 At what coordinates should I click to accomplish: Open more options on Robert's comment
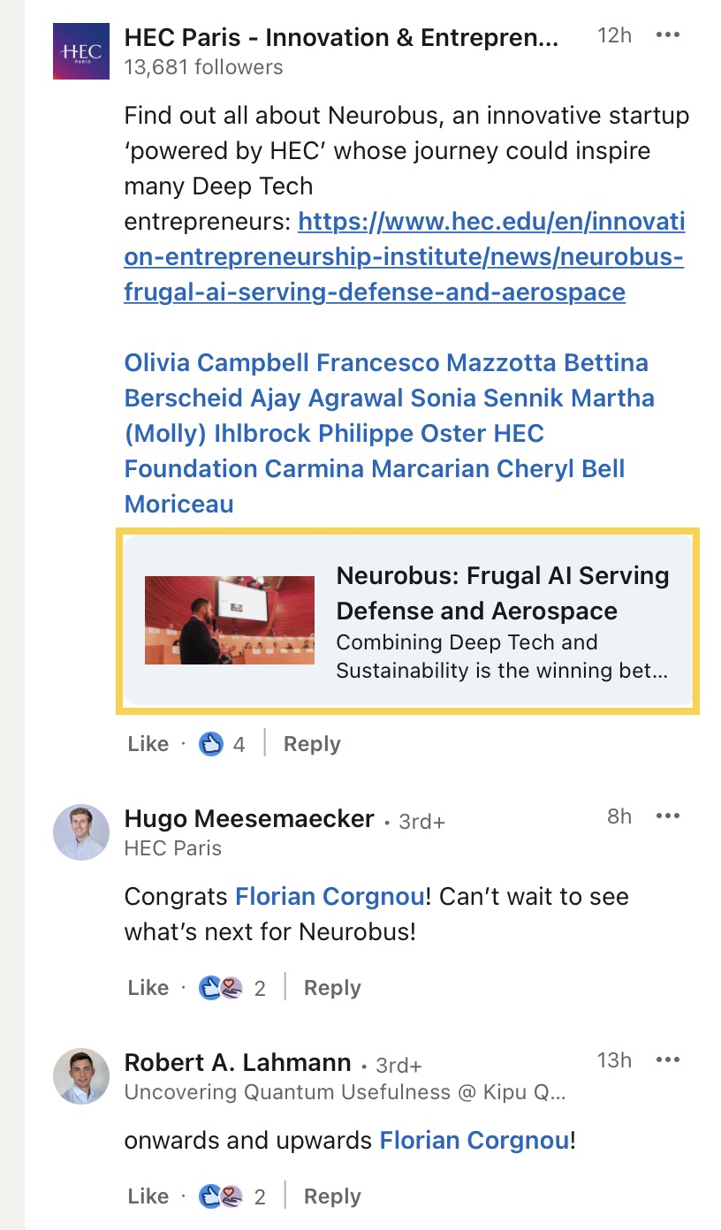click(668, 1059)
